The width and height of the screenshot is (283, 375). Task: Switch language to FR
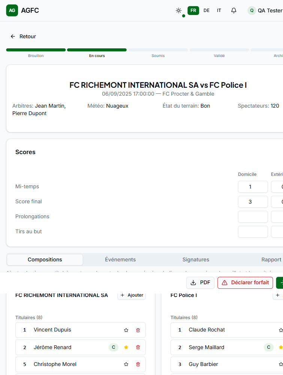coord(193,10)
